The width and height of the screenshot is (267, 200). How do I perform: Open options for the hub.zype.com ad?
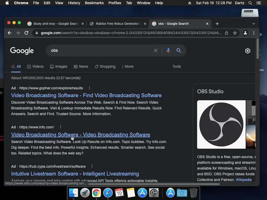(92, 166)
